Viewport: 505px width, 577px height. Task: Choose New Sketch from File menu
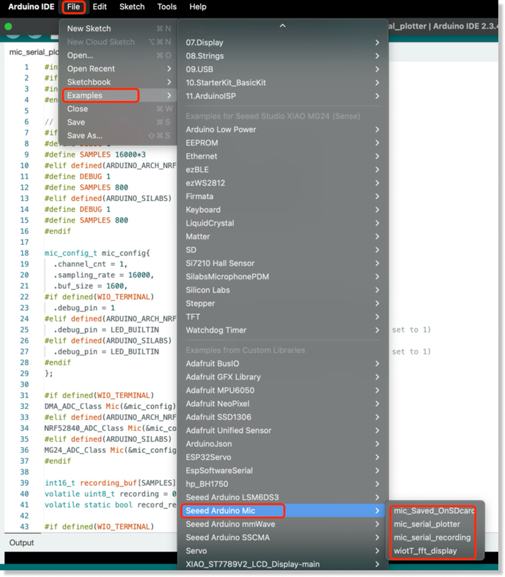[x=118, y=29]
